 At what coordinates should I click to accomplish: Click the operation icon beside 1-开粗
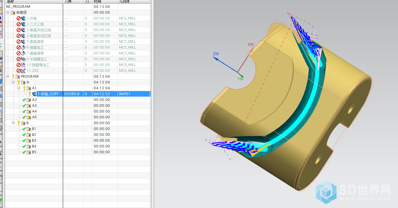(24, 18)
